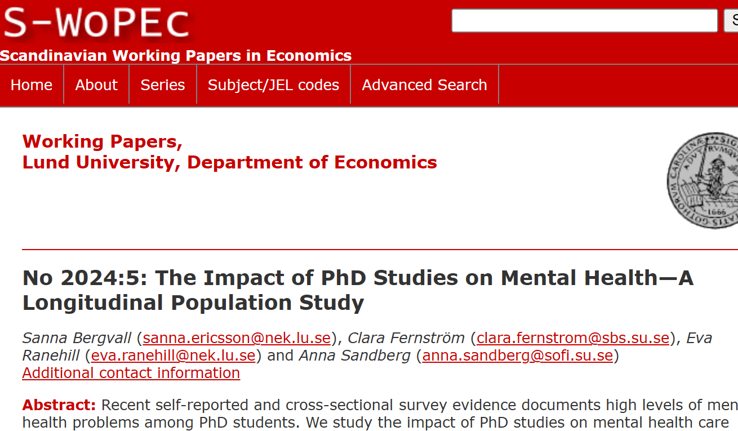Email sanna.ericsson@nek.lu.se

coord(237,338)
